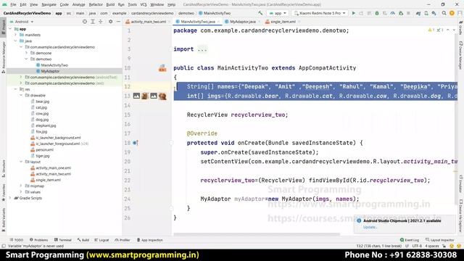Open the Logcat tool window
This screenshot has width=464, height=261.
click(101, 240)
